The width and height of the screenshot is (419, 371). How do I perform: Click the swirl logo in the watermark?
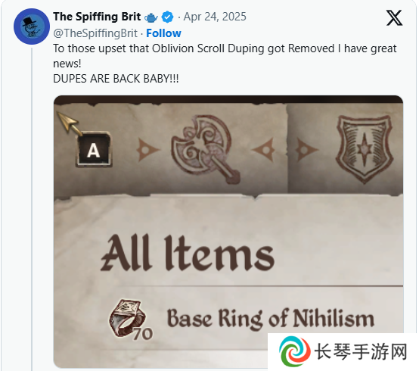coord(294,351)
